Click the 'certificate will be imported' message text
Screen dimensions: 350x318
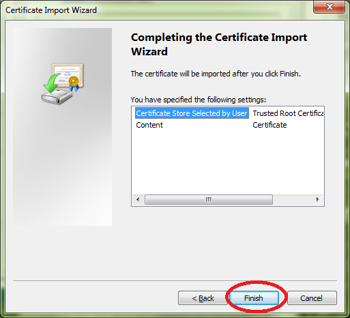click(216, 74)
